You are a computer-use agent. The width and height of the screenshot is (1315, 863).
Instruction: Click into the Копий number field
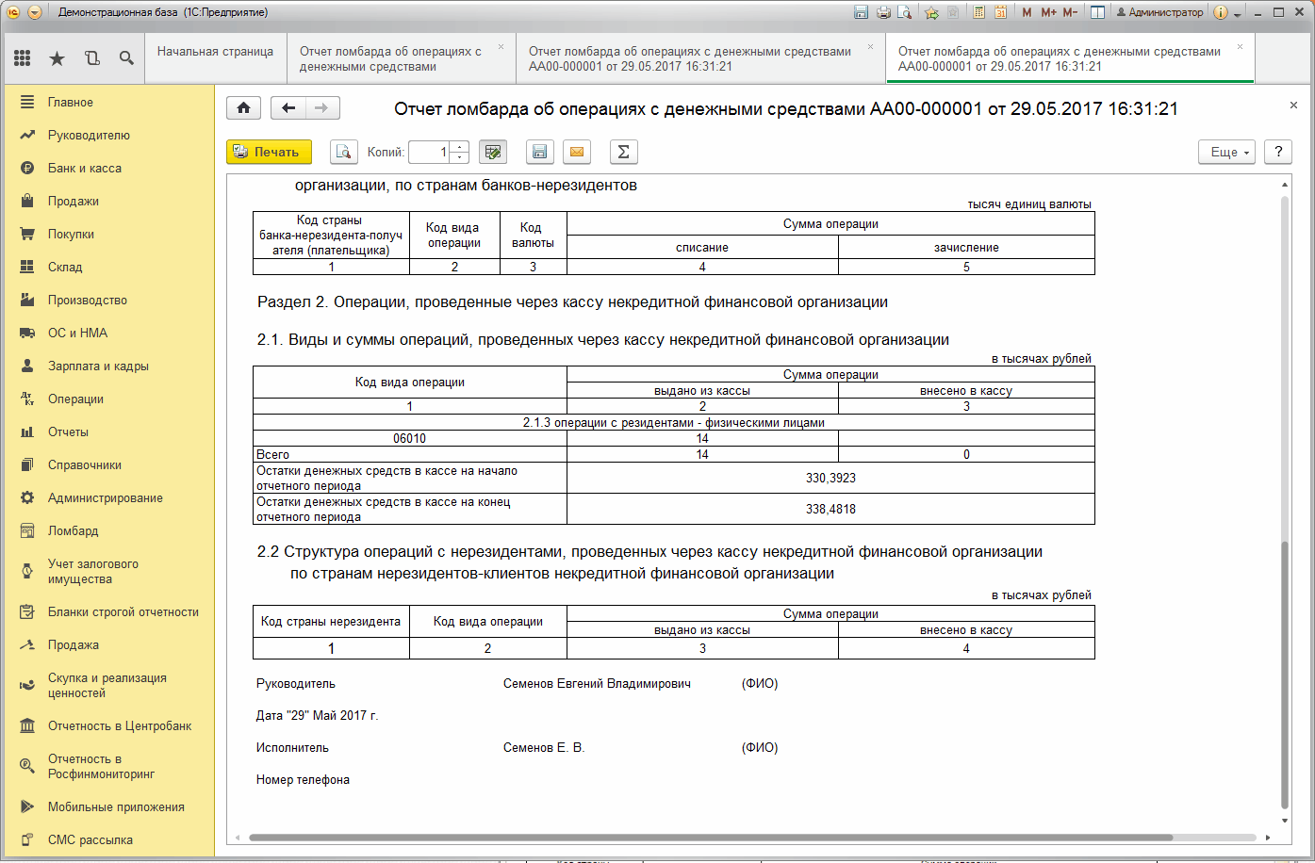[x=430, y=152]
